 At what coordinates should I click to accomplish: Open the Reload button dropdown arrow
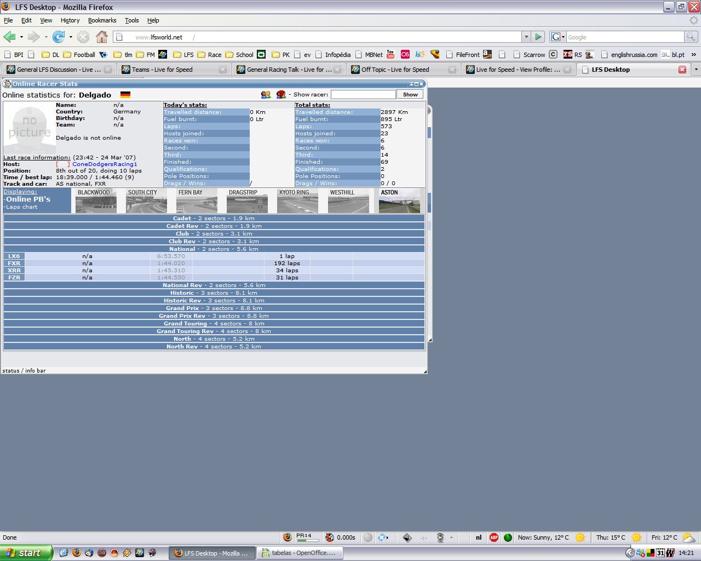71,37
